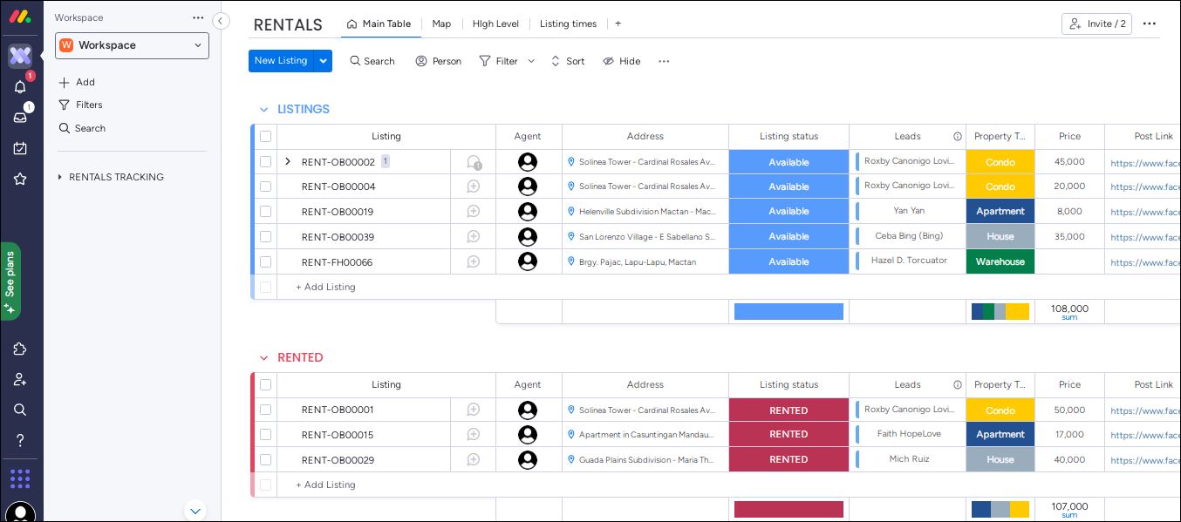The width and height of the screenshot is (1181, 522).
Task: Open the help question mark icon
Action: click(20, 440)
